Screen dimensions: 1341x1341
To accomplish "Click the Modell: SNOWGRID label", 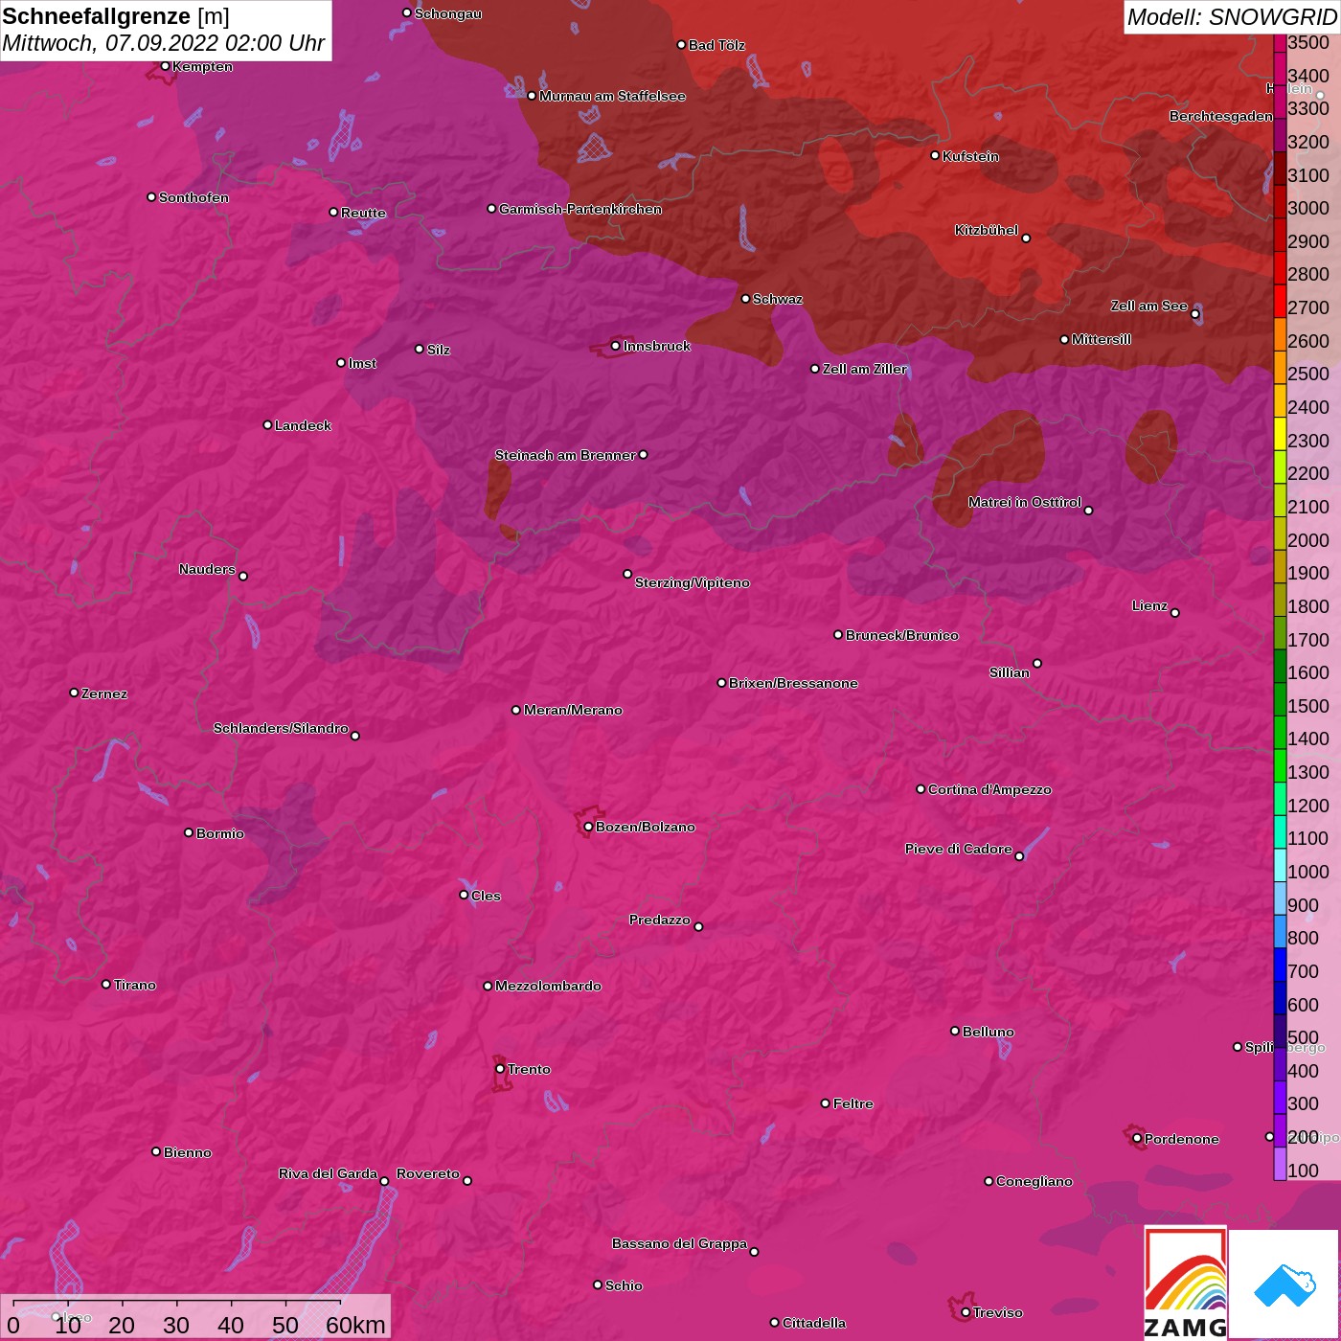I will click(x=1231, y=16).
